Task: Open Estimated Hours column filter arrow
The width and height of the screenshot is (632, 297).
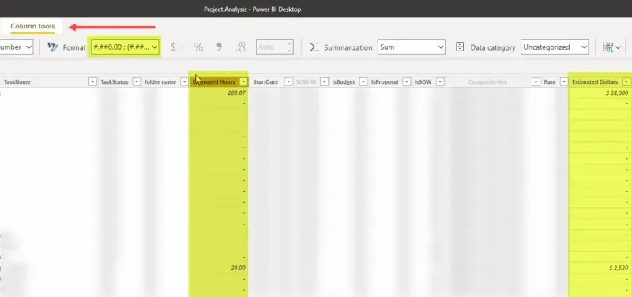Action: pos(243,82)
